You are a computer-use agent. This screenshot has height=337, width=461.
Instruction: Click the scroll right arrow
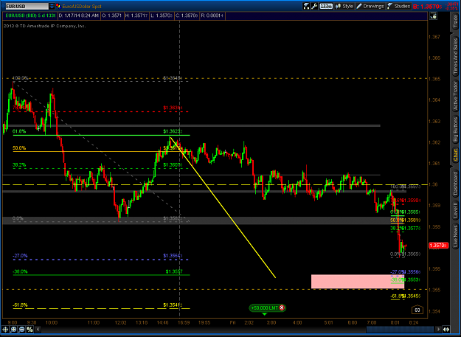(438, 330)
